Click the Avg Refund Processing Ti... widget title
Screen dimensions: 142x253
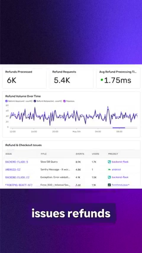click(118, 72)
